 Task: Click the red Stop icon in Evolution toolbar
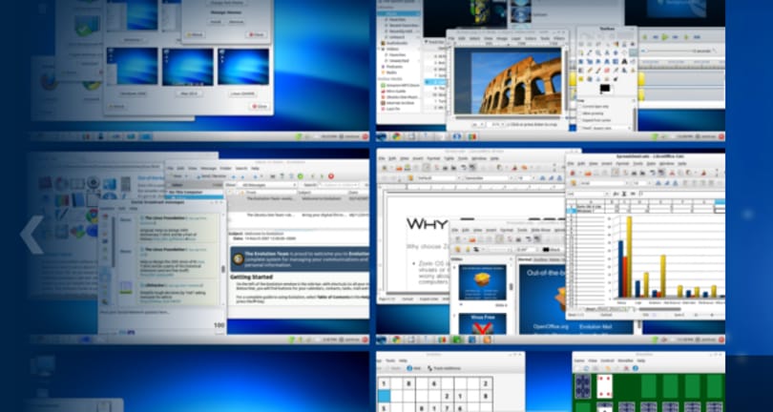(331, 175)
